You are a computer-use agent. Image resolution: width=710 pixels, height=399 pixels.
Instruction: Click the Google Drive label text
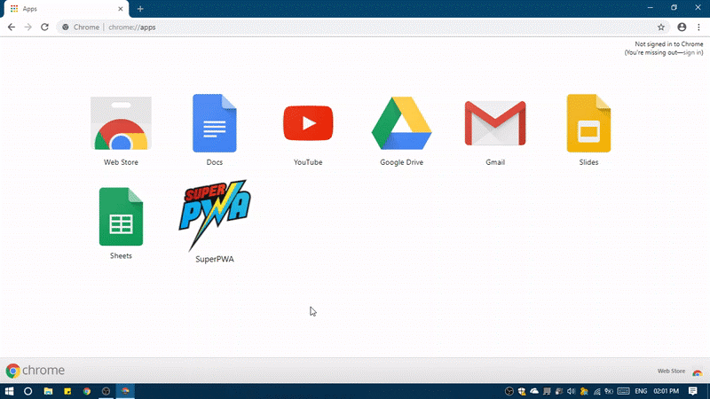(x=402, y=162)
